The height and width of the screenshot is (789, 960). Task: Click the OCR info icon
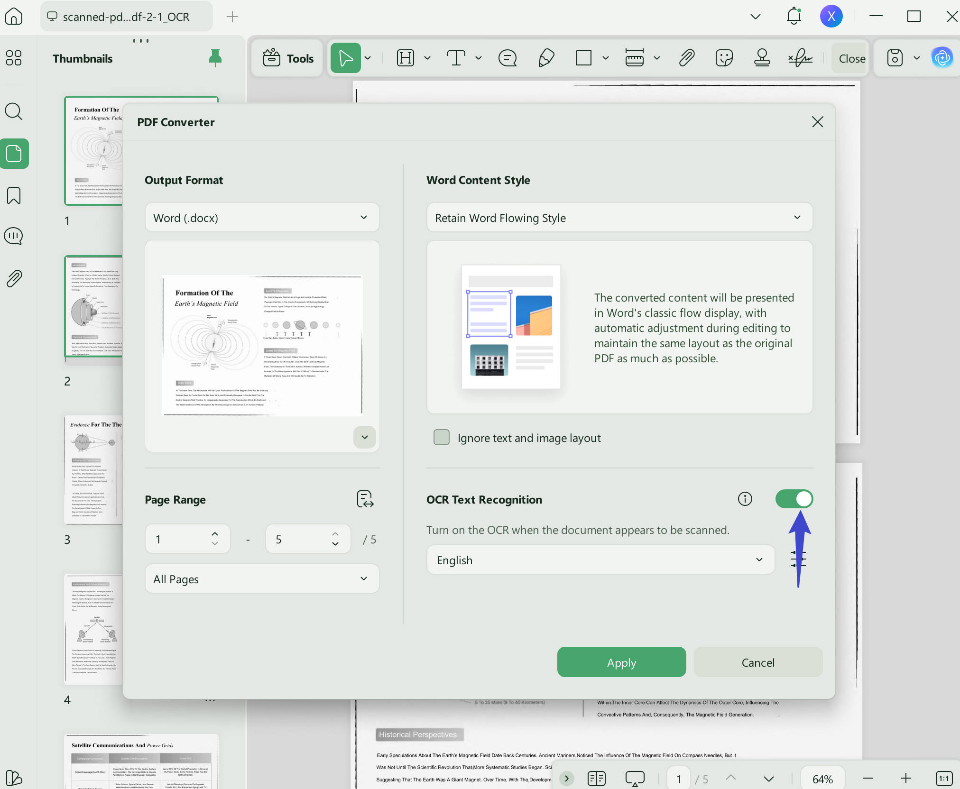[745, 499]
